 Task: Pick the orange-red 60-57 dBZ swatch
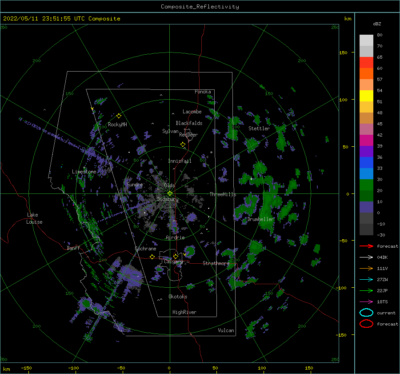coord(366,73)
